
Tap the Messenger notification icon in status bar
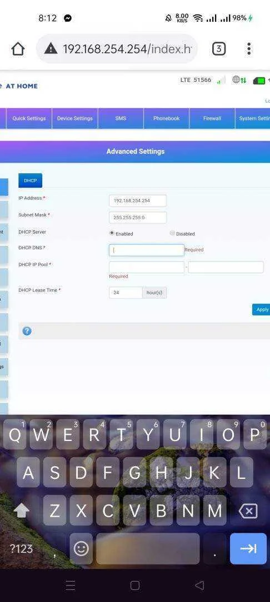(x=68, y=18)
